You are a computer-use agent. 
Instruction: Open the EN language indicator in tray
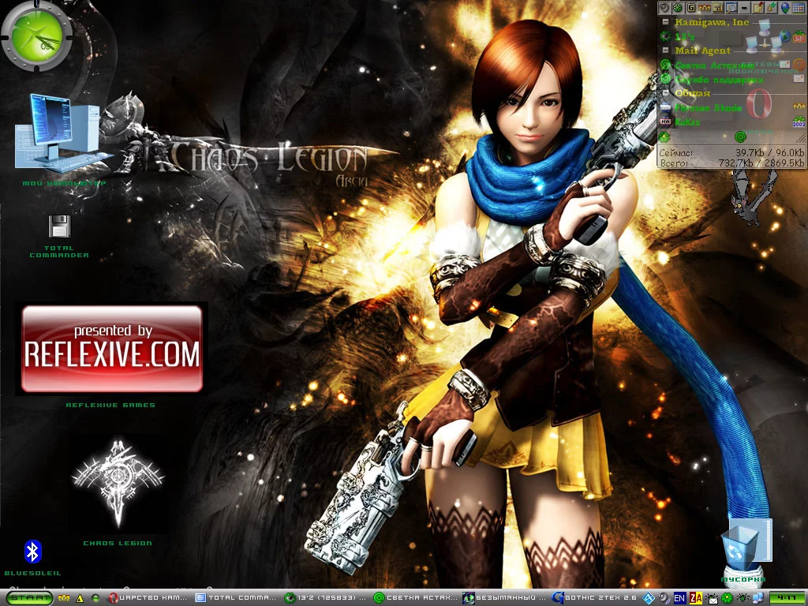tap(679, 598)
